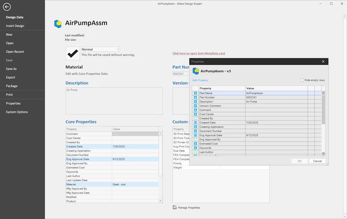Image resolution: width=347 pixels, height=219 pixels.
Task: Enable the Hide empty rows checkbox
Action: pos(302,80)
